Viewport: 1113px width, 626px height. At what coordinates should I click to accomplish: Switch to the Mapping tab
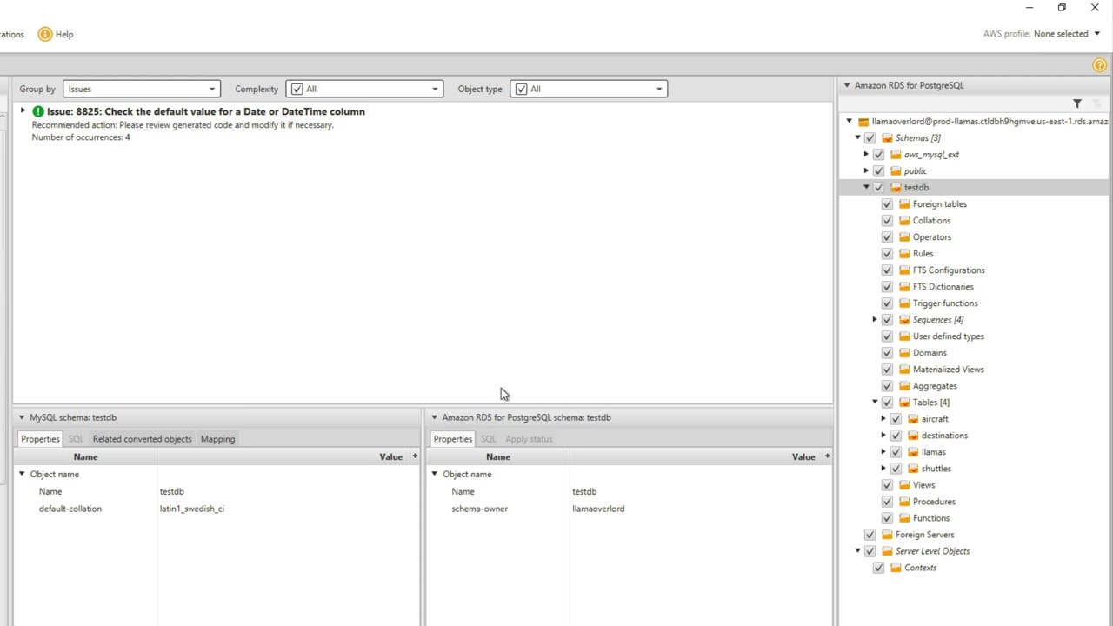(x=217, y=439)
